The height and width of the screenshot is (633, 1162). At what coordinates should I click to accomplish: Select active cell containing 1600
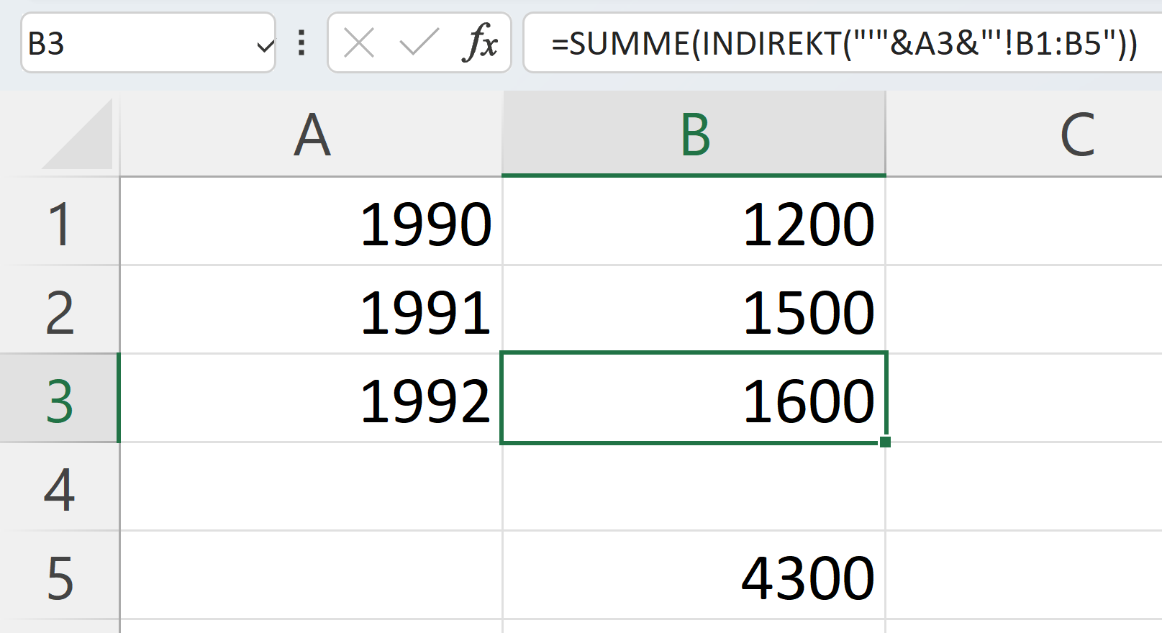pos(694,399)
